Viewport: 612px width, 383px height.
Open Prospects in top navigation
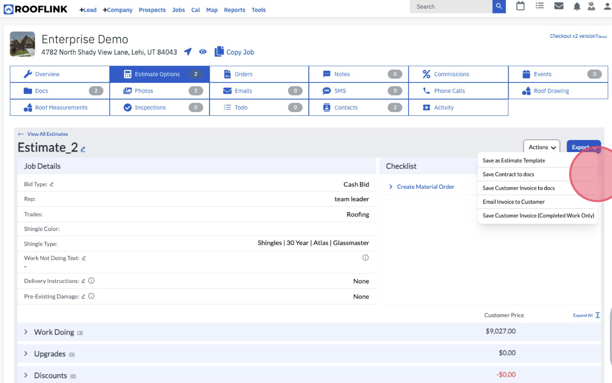[152, 10]
